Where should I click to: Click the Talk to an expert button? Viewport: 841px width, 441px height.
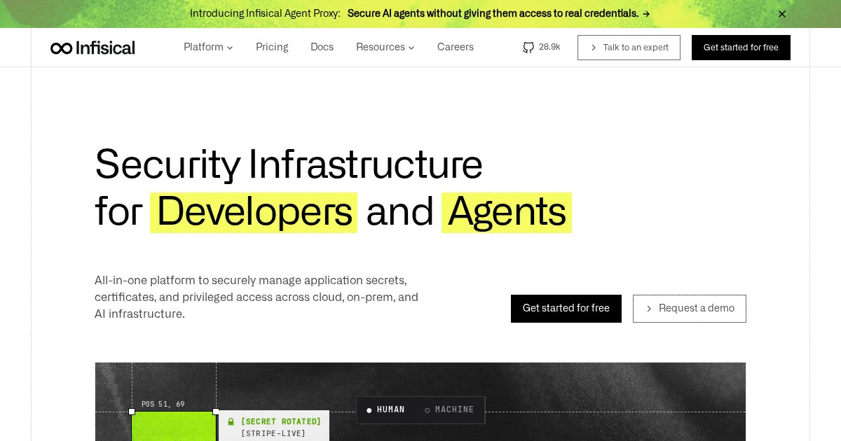pyautogui.click(x=629, y=48)
